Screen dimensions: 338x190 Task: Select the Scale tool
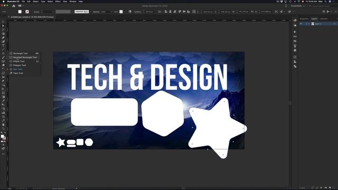click(x=3, y=73)
